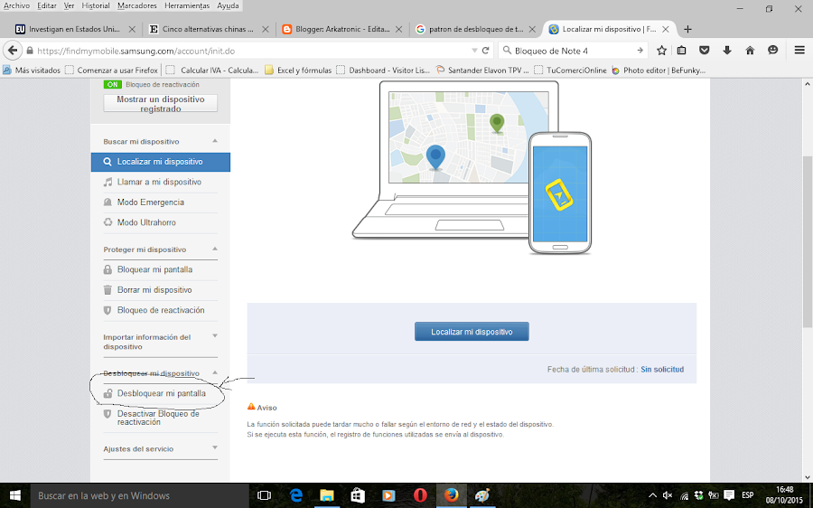This screenshot has height=508, width=813.
Task: Open the downloads arrow icon
Action: click(x=727, y=51)
